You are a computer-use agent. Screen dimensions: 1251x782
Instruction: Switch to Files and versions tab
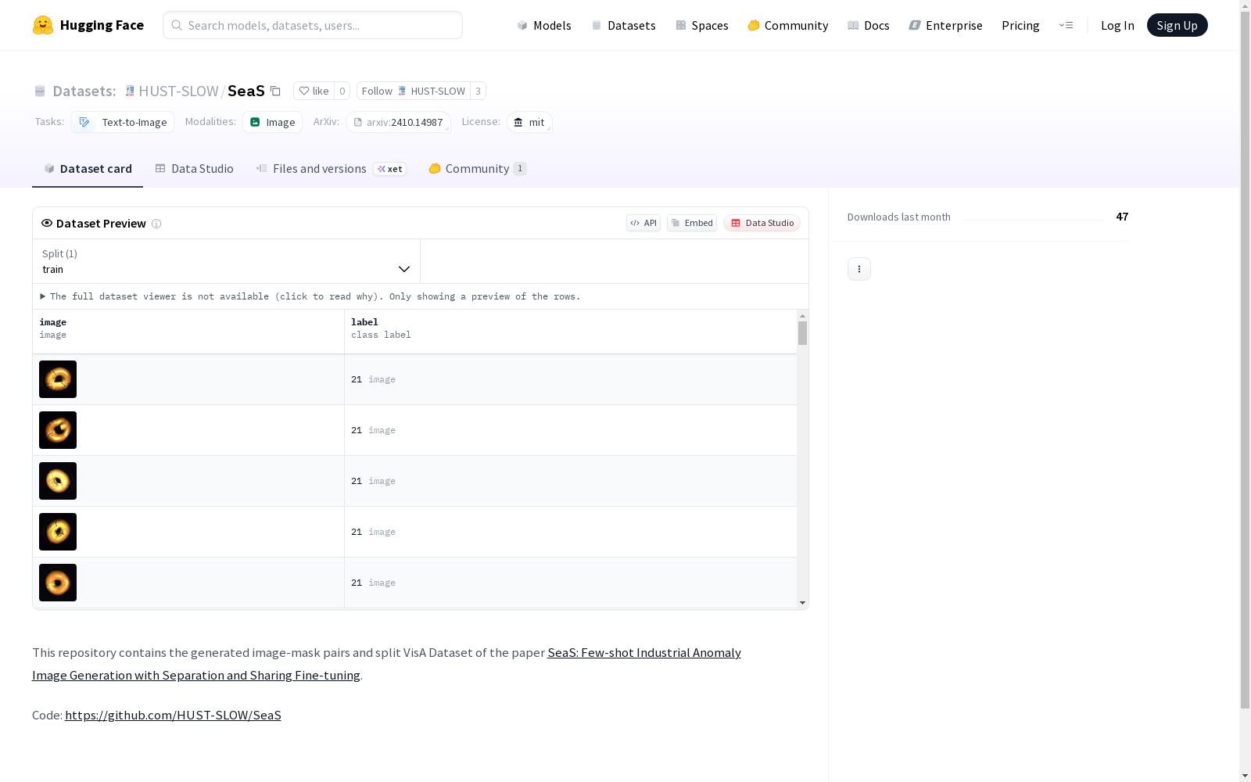point(319,169)
